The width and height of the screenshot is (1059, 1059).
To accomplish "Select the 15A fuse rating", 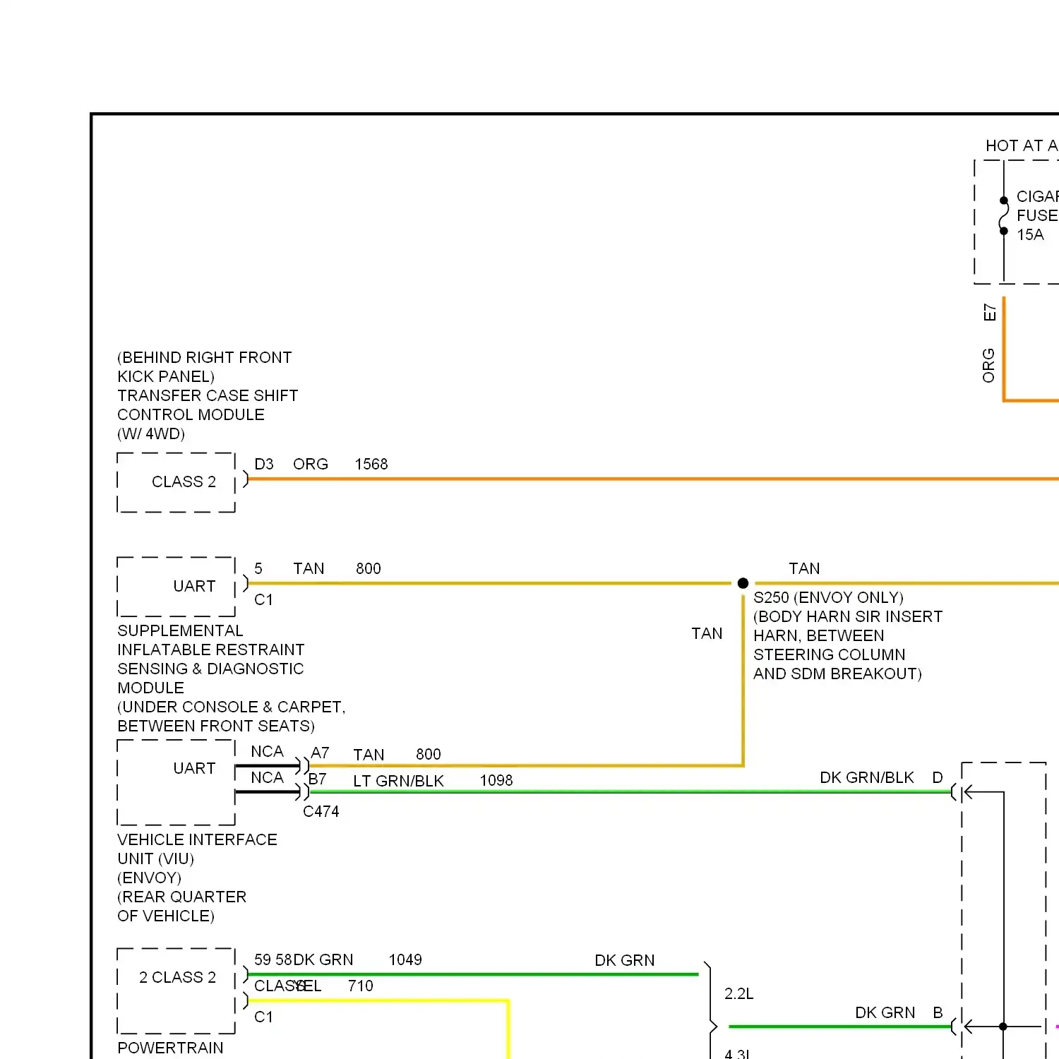I will click(1030, 235).
